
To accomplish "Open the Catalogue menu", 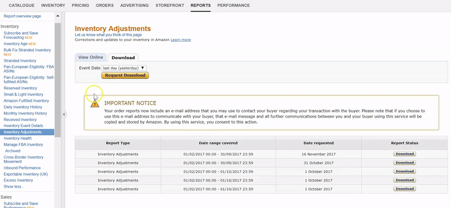I will tap(21, 5).
